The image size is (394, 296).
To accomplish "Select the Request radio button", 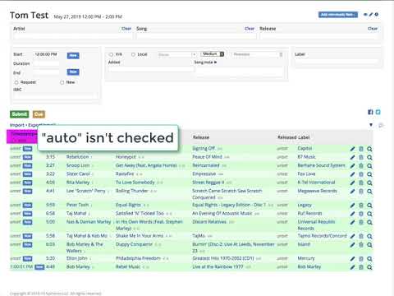I will (x=16, y=82).
